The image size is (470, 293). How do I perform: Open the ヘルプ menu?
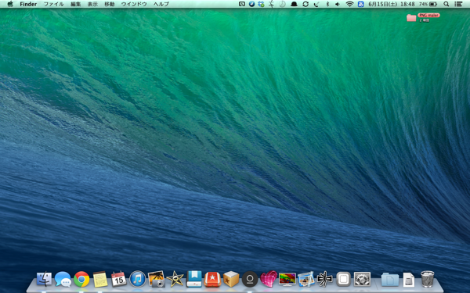tap(161, 4)
